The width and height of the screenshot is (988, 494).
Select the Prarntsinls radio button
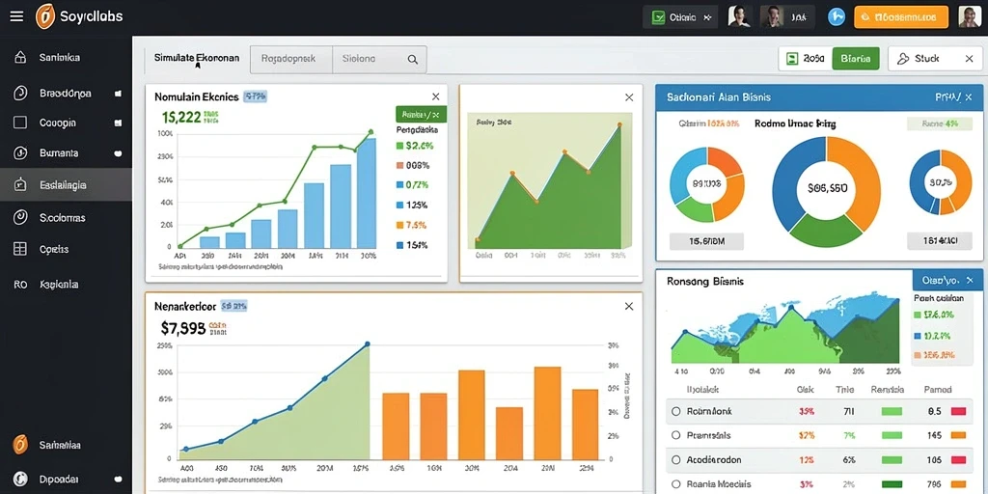676,435
